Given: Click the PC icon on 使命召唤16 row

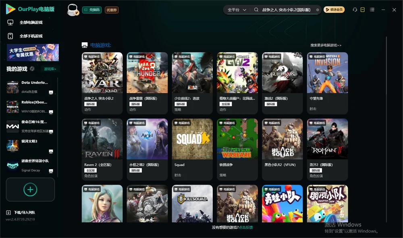Looking at the screenshot, I should [51, 132].
